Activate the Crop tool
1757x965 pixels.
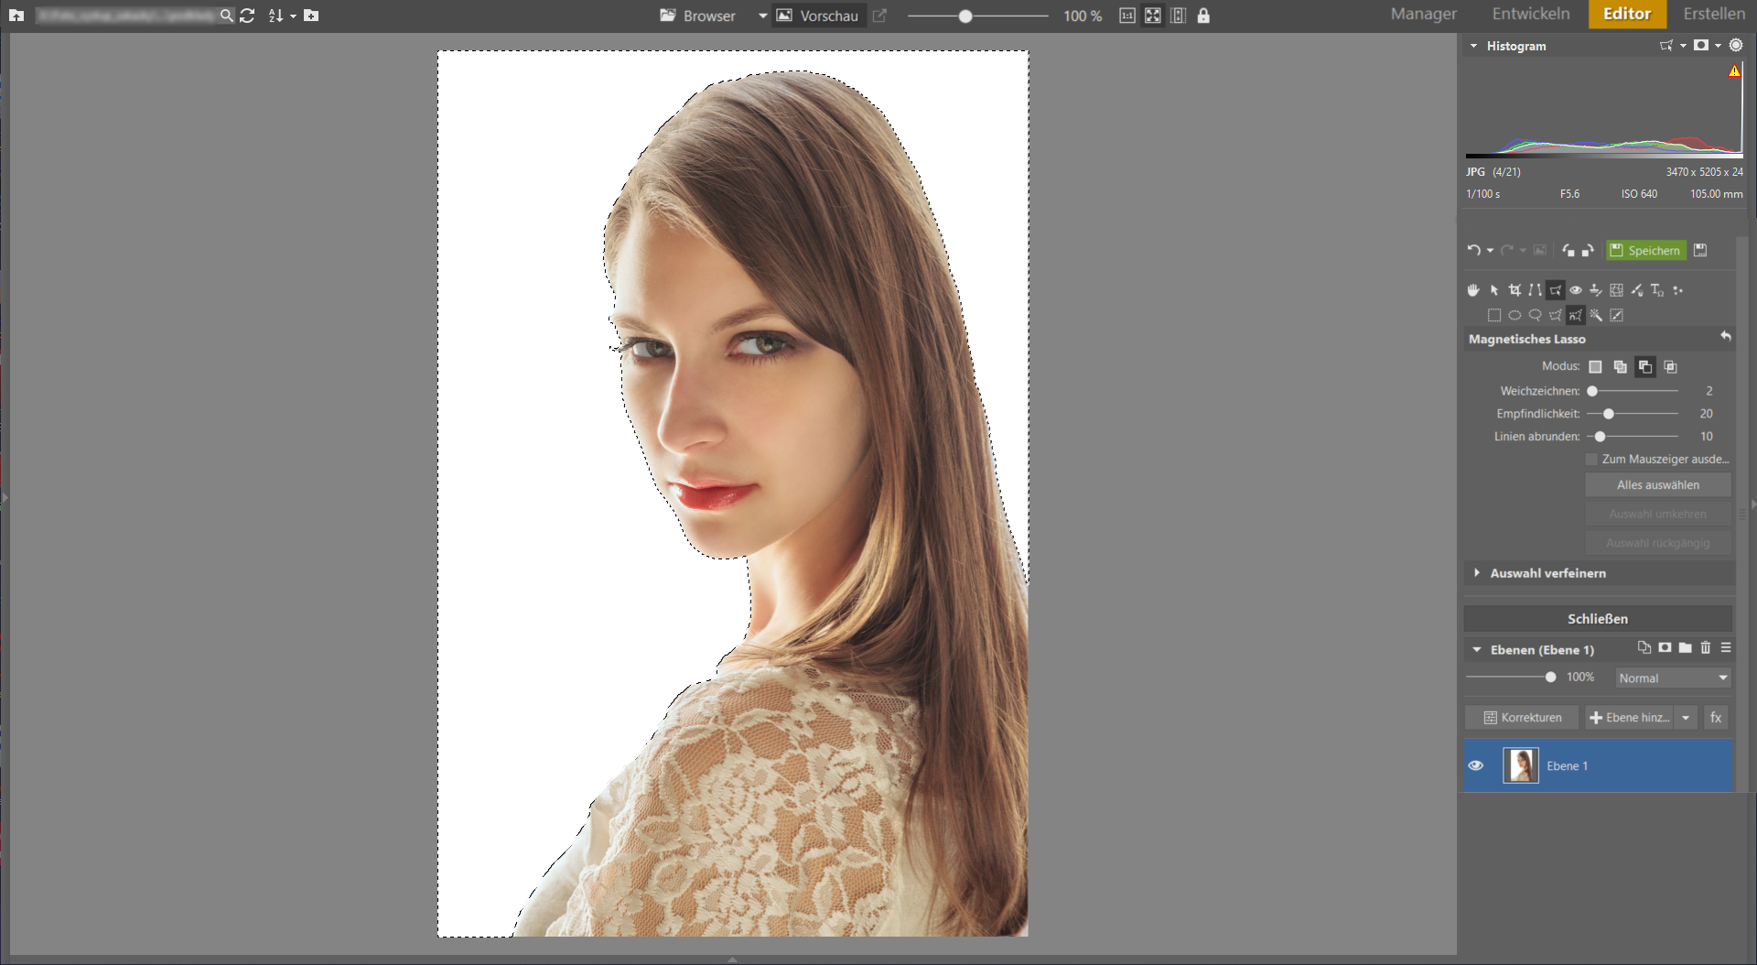pyautogui.click(x=1514, y=290)
